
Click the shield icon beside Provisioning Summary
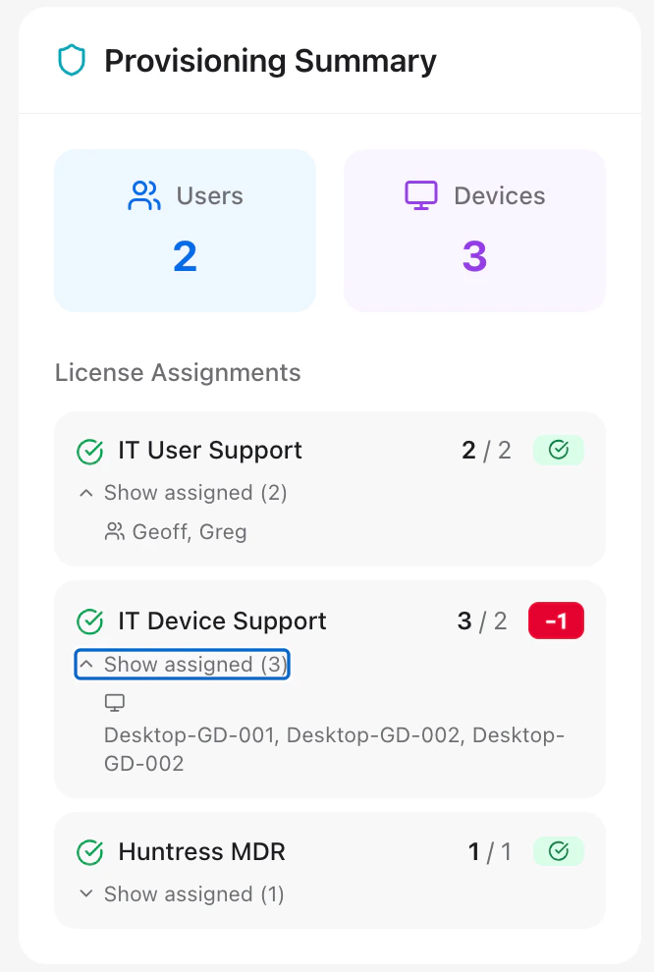(x=70, y=60)
